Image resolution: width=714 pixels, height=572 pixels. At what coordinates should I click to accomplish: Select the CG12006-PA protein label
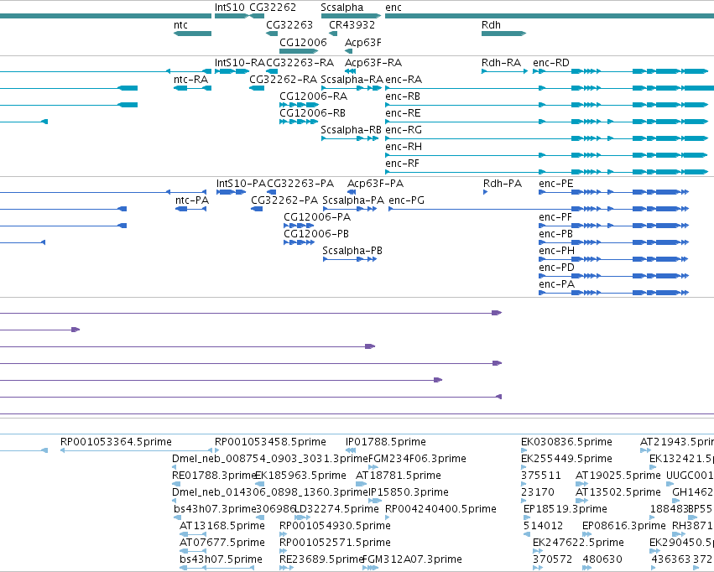click(317, 217)
